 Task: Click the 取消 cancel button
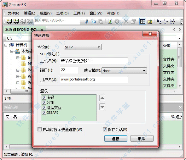tap(142, 139)
